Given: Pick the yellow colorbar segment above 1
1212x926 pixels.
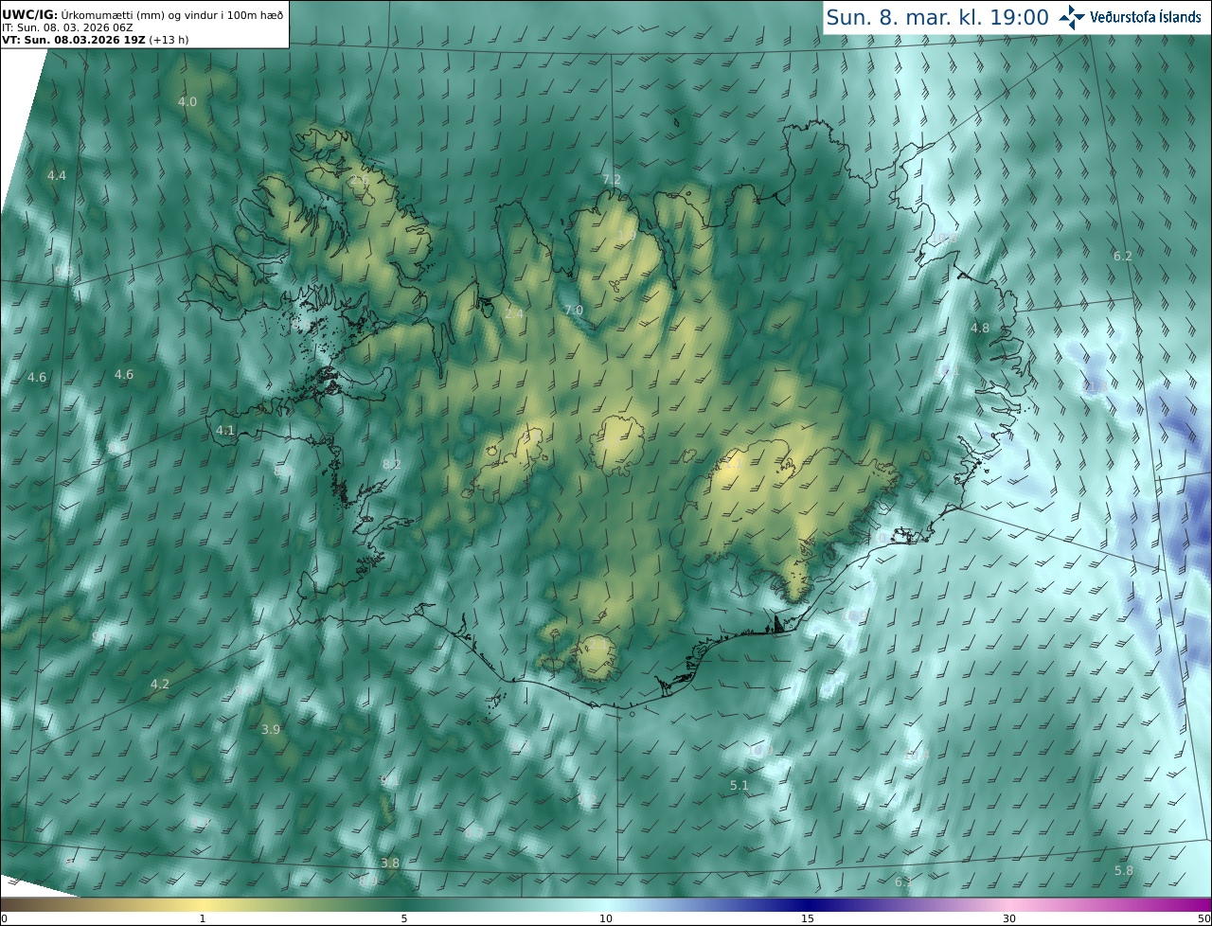Looking at the screenshot, I should point(203,904).
